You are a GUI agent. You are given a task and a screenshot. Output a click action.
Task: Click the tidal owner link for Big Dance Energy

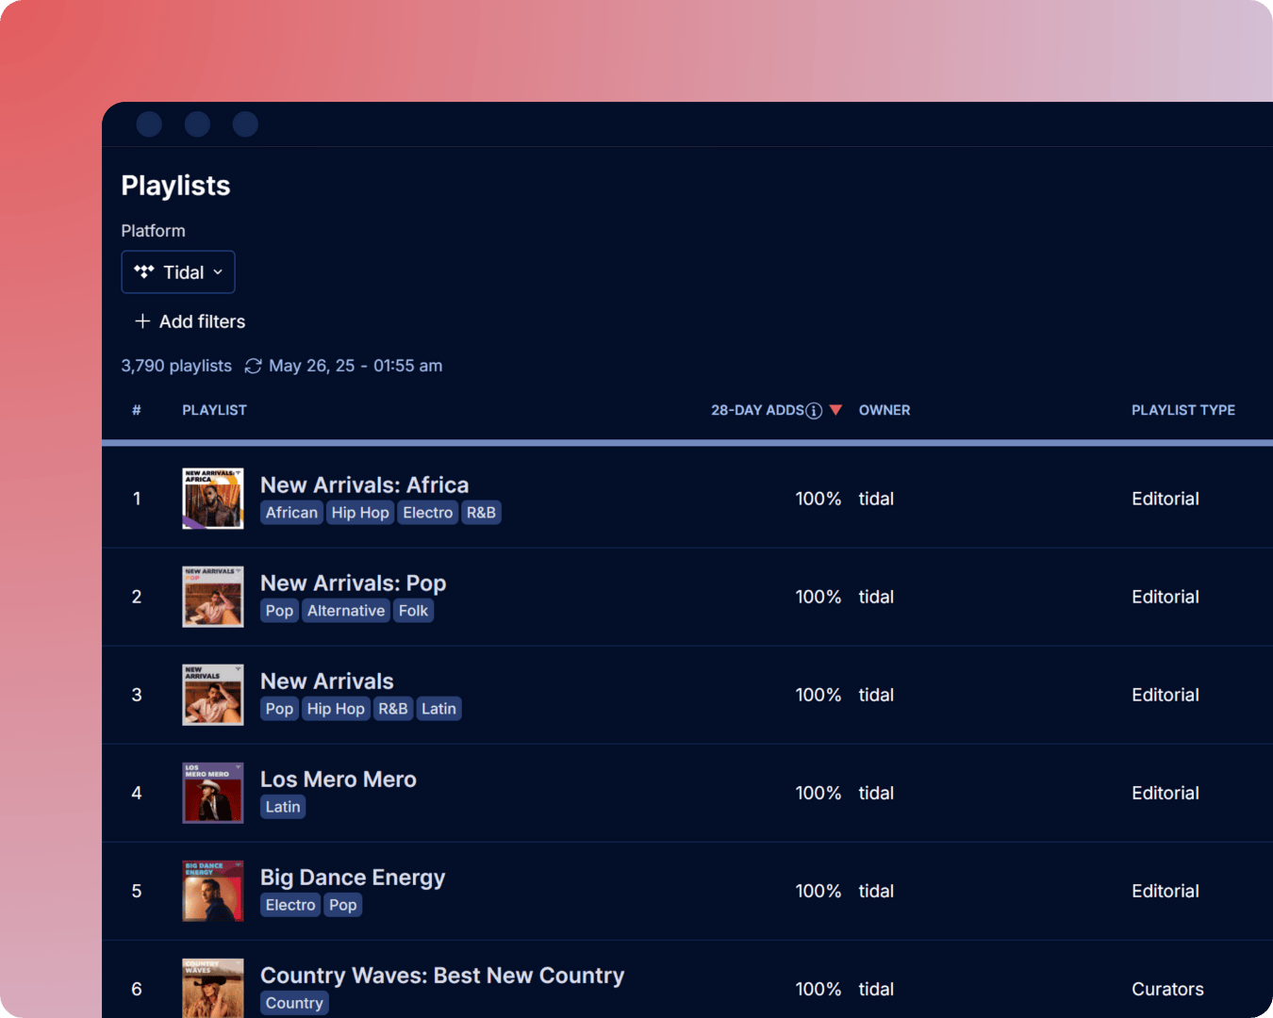[876, 891]
